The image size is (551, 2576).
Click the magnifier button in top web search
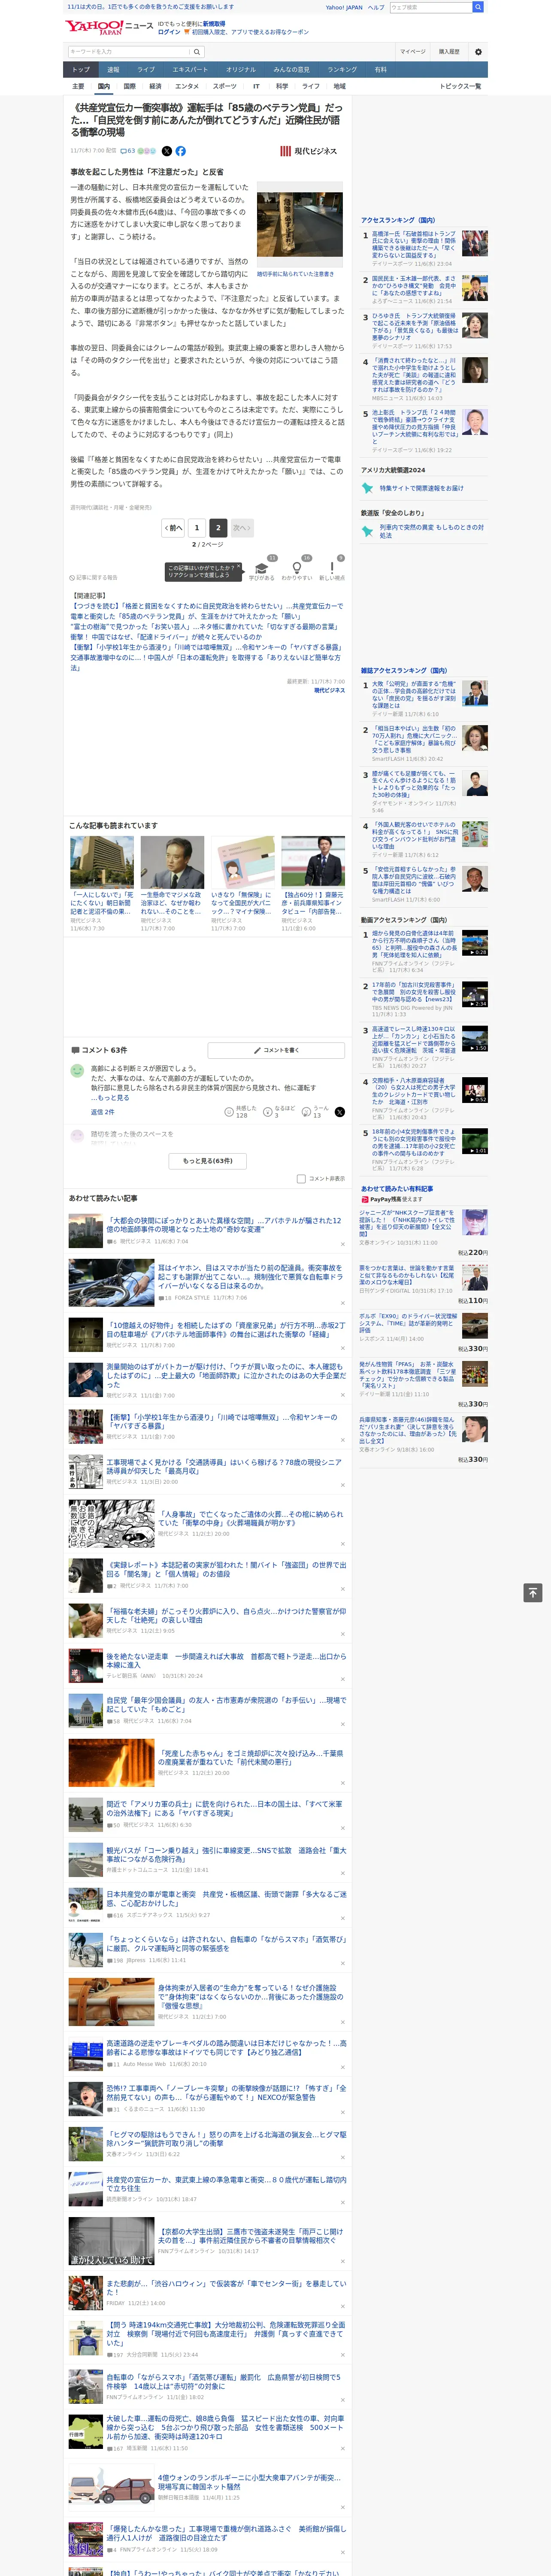pos(478,7)
